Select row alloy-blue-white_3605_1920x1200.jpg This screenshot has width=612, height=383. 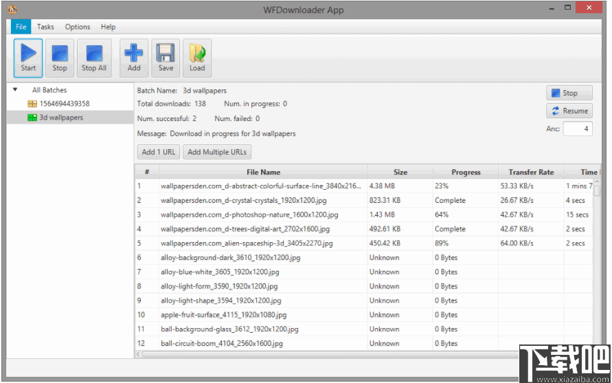364,272
